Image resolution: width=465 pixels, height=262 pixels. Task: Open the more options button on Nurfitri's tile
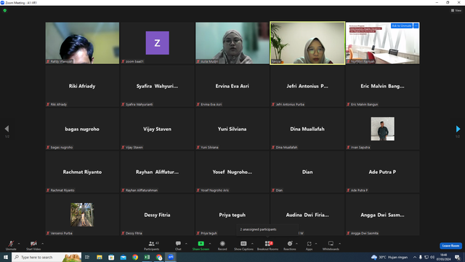pyautogui.click(x=416, y=26)
